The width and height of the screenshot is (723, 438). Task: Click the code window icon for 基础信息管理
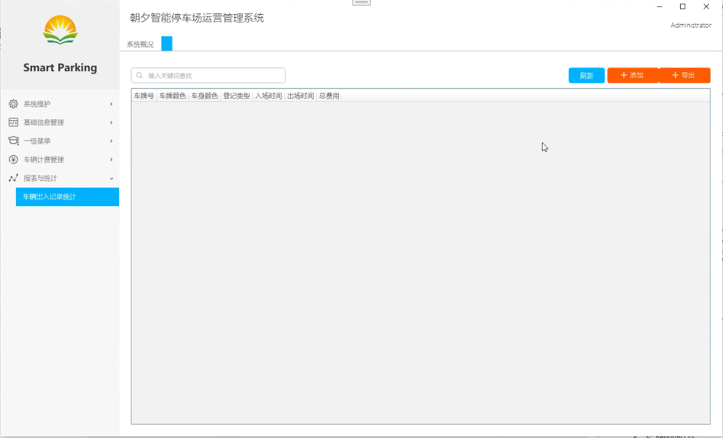pos(14,122)
